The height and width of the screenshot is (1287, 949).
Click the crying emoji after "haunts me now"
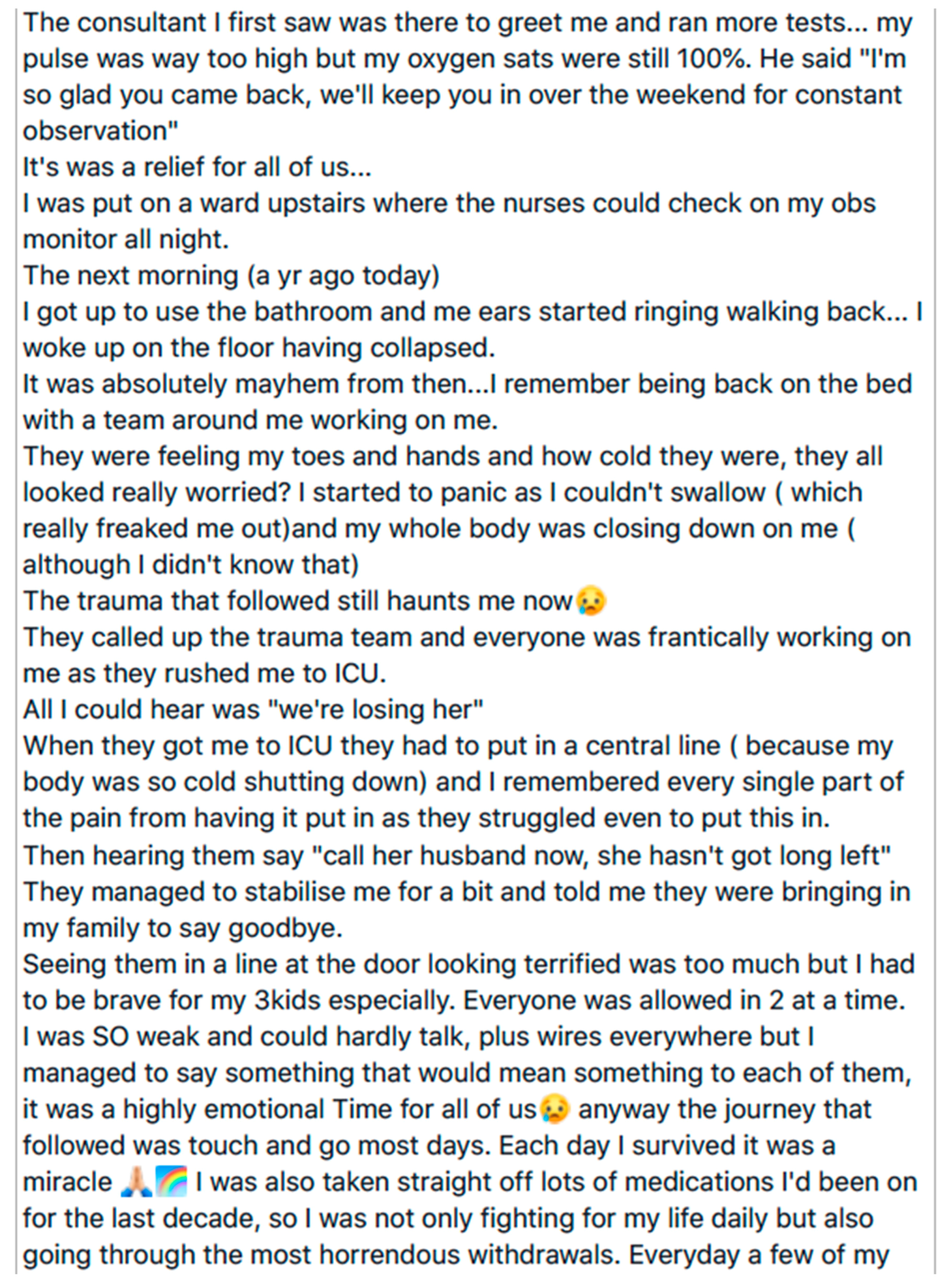(591, 601)
